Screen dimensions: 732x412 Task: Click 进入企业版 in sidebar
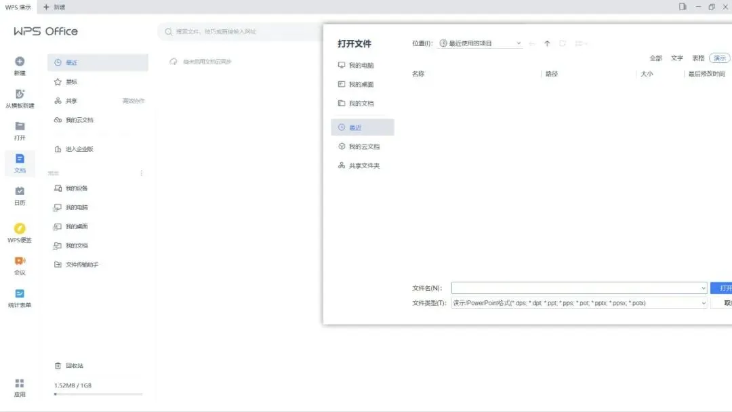click(98, 149)
